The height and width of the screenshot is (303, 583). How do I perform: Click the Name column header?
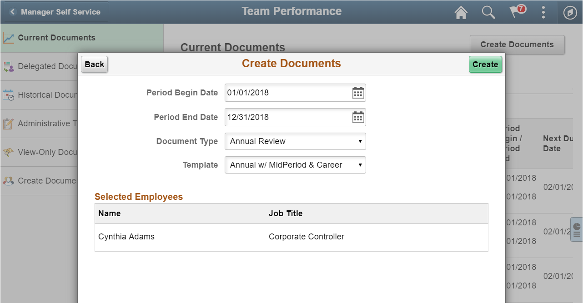click(110, 214)
